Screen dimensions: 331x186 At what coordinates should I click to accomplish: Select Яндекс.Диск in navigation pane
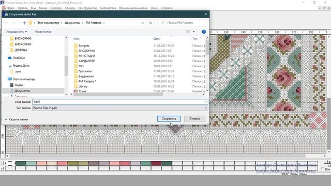[x=21, y=66]
